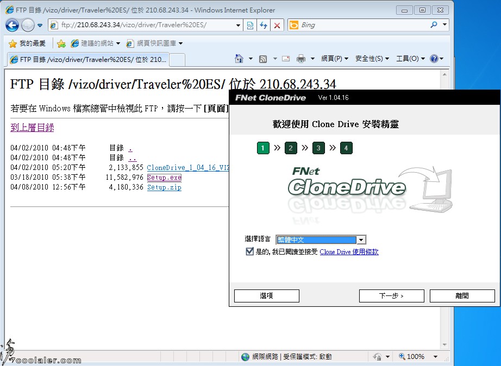This screenshot has height=366, width=501.
Task: Click installer step 1 indicator
Action: [x=263, y=148]
